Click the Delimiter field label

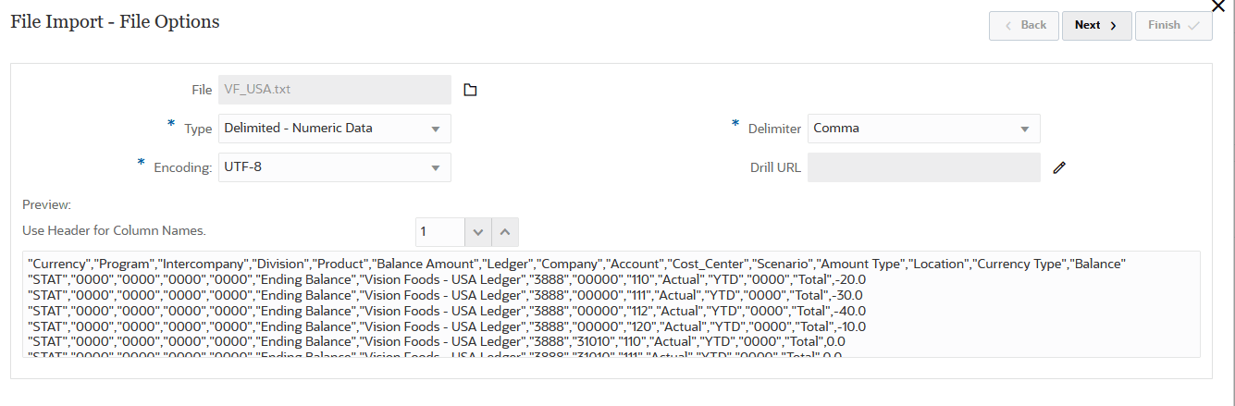click(774, 129)
